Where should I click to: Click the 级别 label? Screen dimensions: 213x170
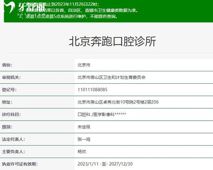(x=7, y=127)
